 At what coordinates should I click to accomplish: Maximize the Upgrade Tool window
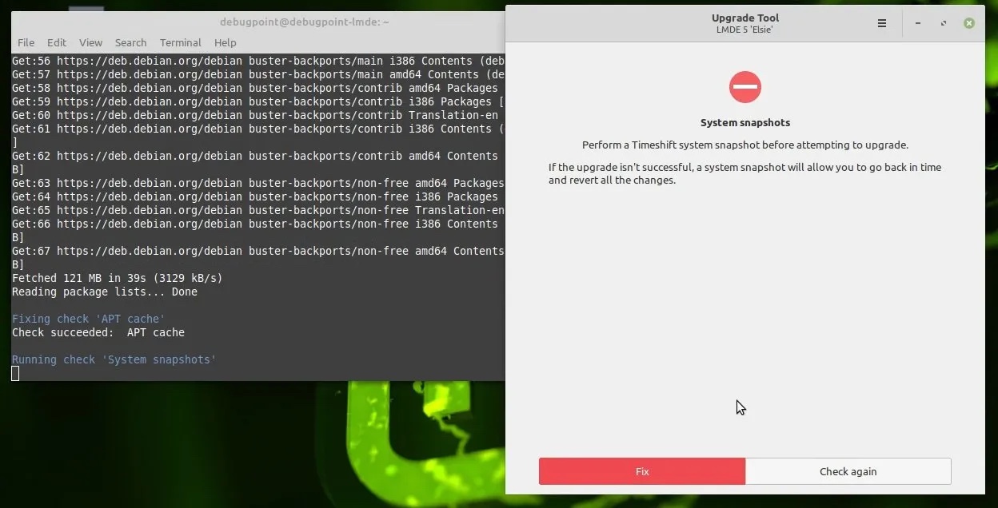944,24
